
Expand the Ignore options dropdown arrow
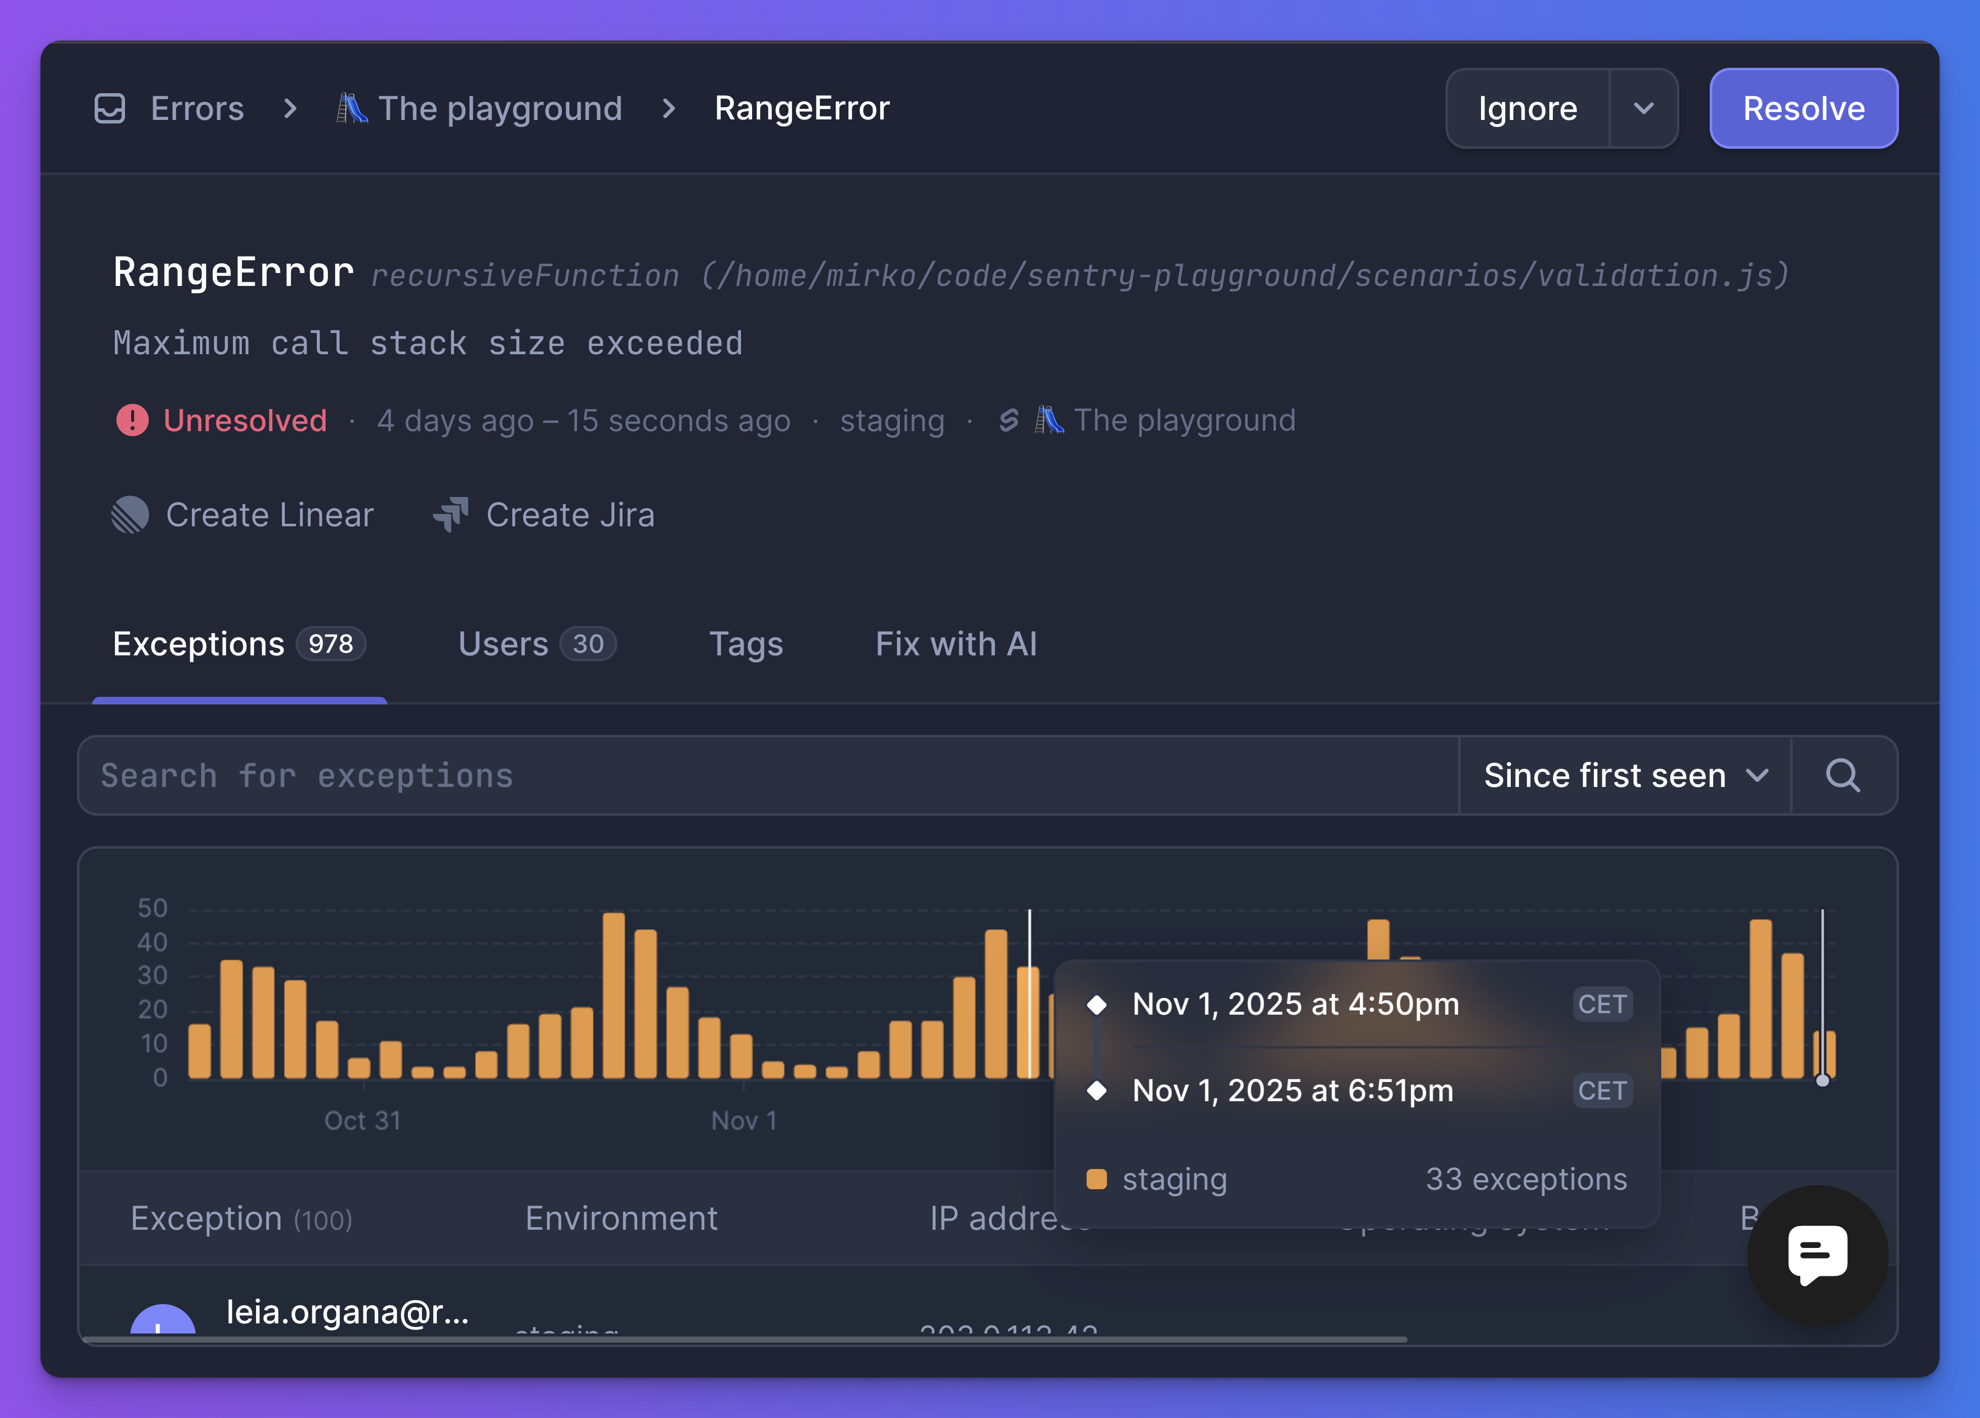click(x=1643, y=109)
